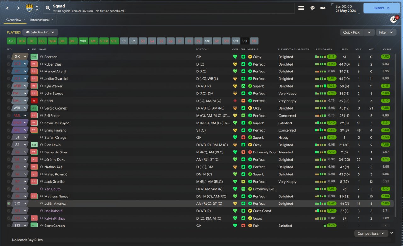403x246 pixels.
Task: Click Kyle Walker's last 5 games form bars
Action: tap(321, 86)
